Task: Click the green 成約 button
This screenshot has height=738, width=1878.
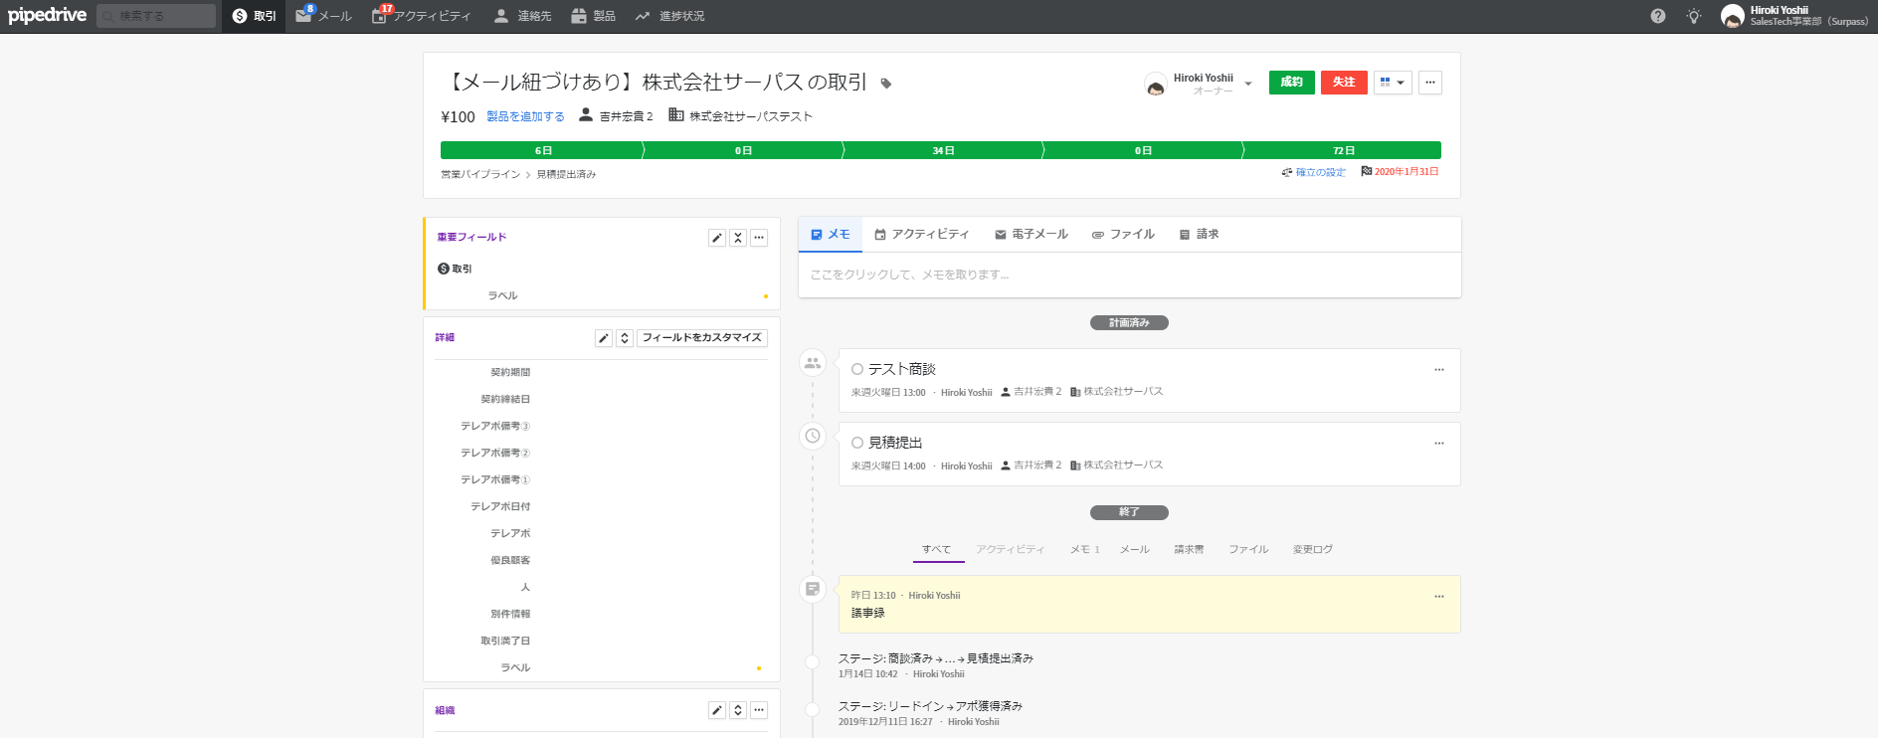Action: (x=1292, y=83)
